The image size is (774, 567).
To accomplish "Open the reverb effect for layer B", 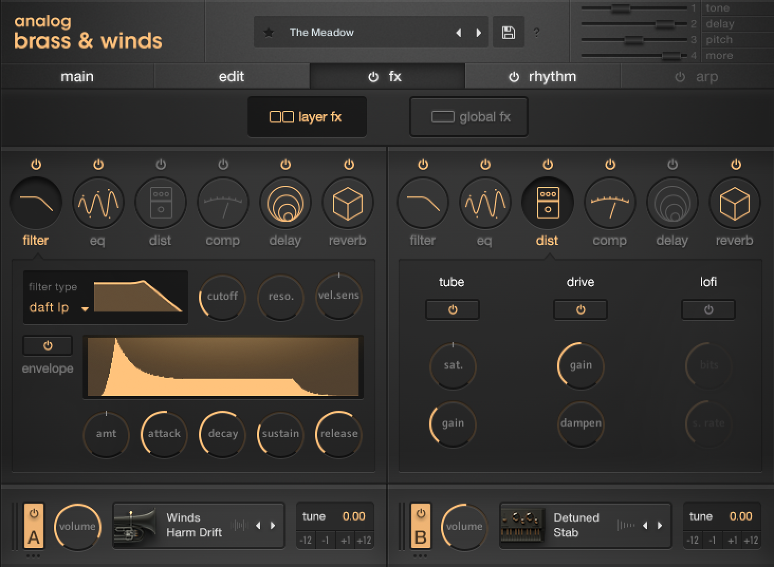I will tap(734, 202).
